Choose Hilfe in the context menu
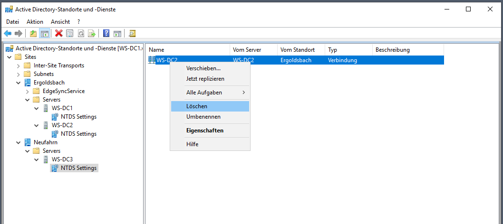 [210, 144]
